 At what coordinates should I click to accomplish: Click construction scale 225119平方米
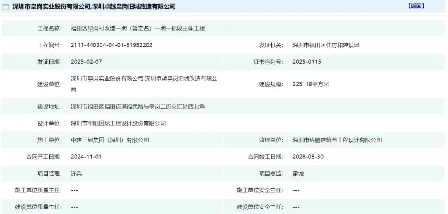tap(311, 84)
